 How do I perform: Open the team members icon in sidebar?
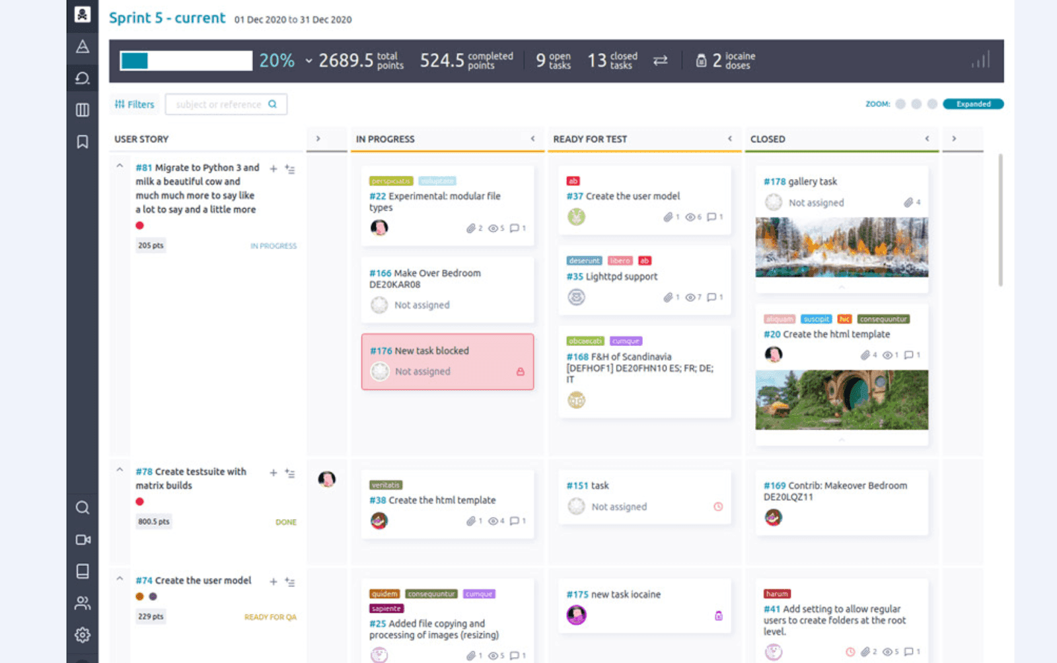(x=82, y=602)
